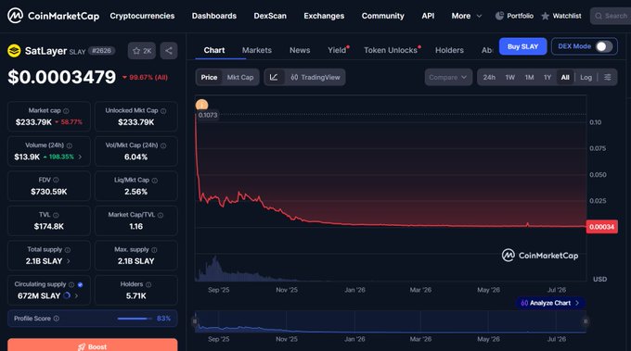The width and height of the screenshot is (631, 351).
Task: Click Total supply info icon
Action: (68, 250)
